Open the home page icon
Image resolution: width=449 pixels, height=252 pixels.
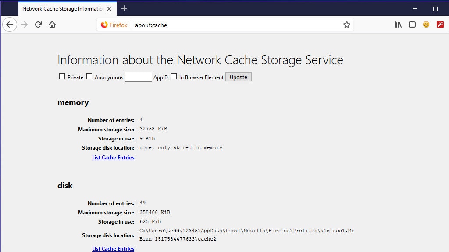[52, 24]
